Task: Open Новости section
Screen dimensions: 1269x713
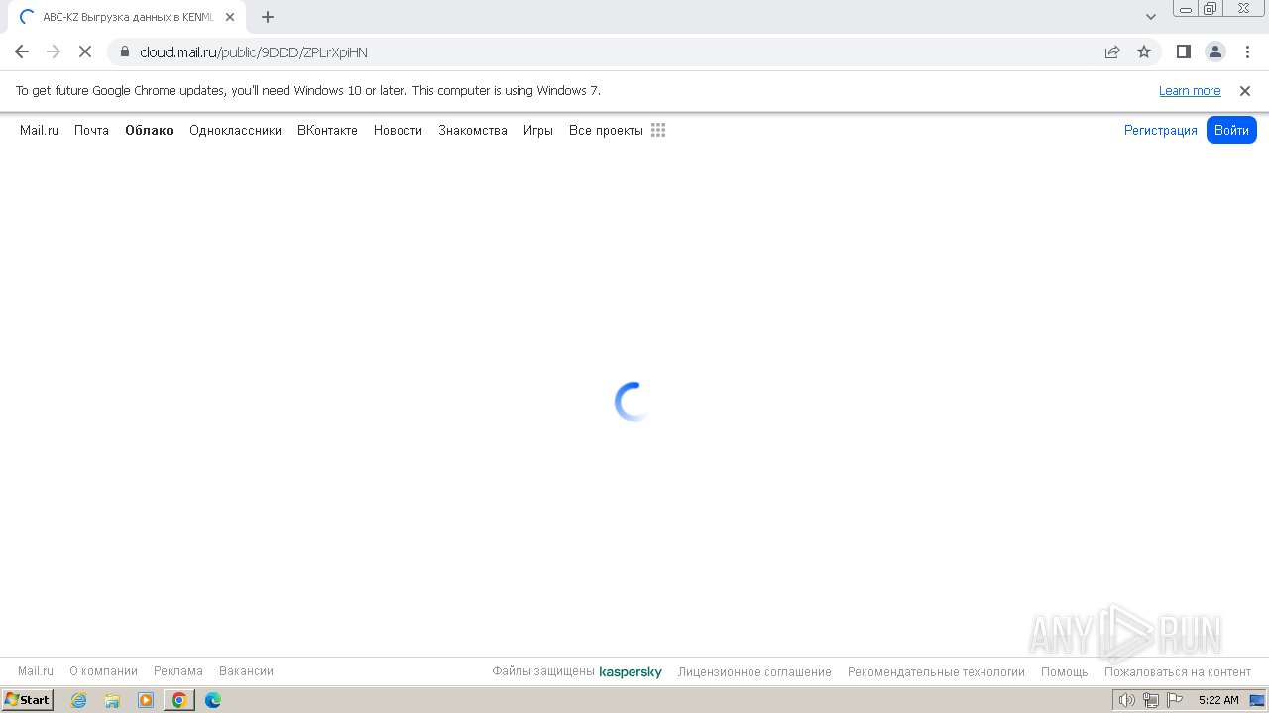Action: (x=398, y=130)
